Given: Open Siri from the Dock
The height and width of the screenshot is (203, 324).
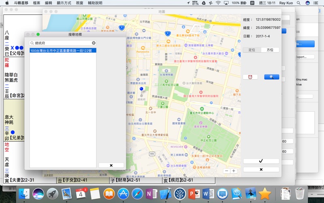Looking at the screenshot, I should click(x=38, y=194).
